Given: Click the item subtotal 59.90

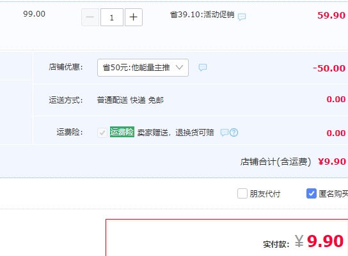Looking at the screenshot, I should coord(331,15).
